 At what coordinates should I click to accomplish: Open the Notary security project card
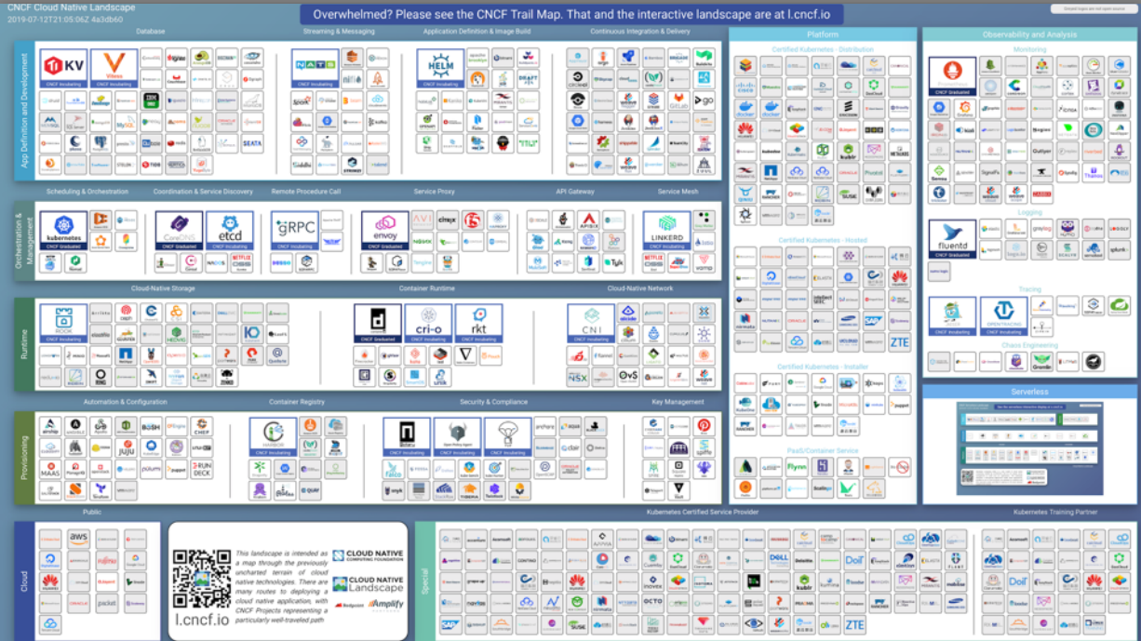pyautogui.click(x=407, y=436)
